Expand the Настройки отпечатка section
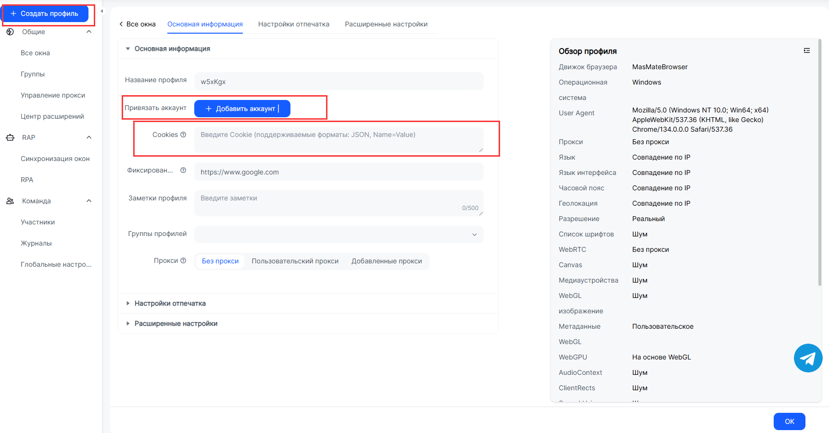Image resolution: width=829 pixels, height=433 pixels. 170,304
